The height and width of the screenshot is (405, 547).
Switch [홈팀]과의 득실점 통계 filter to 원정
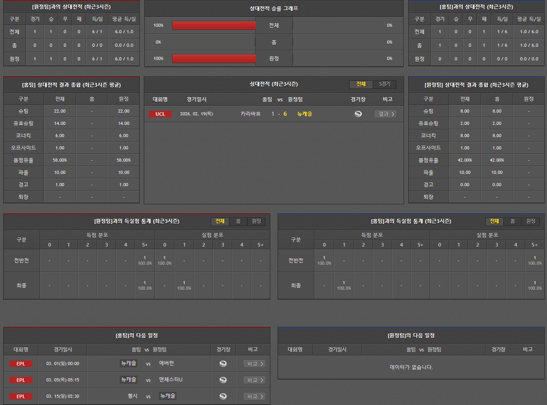click(531, 221)
